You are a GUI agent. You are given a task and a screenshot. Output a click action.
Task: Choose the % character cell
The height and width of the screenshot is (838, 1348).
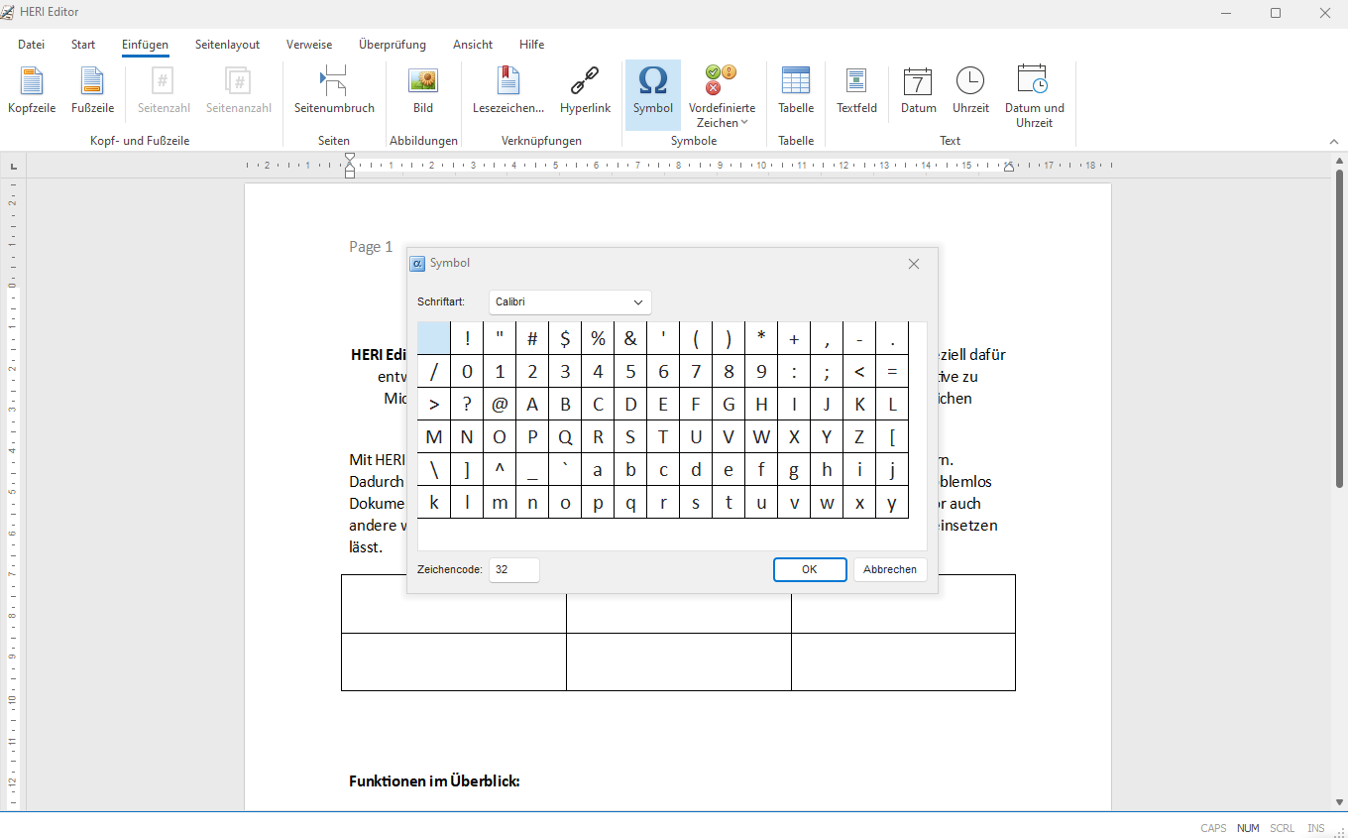(x=598, y=338)
